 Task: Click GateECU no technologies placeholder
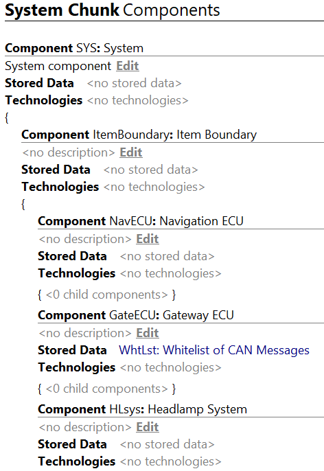pos(170,367)
